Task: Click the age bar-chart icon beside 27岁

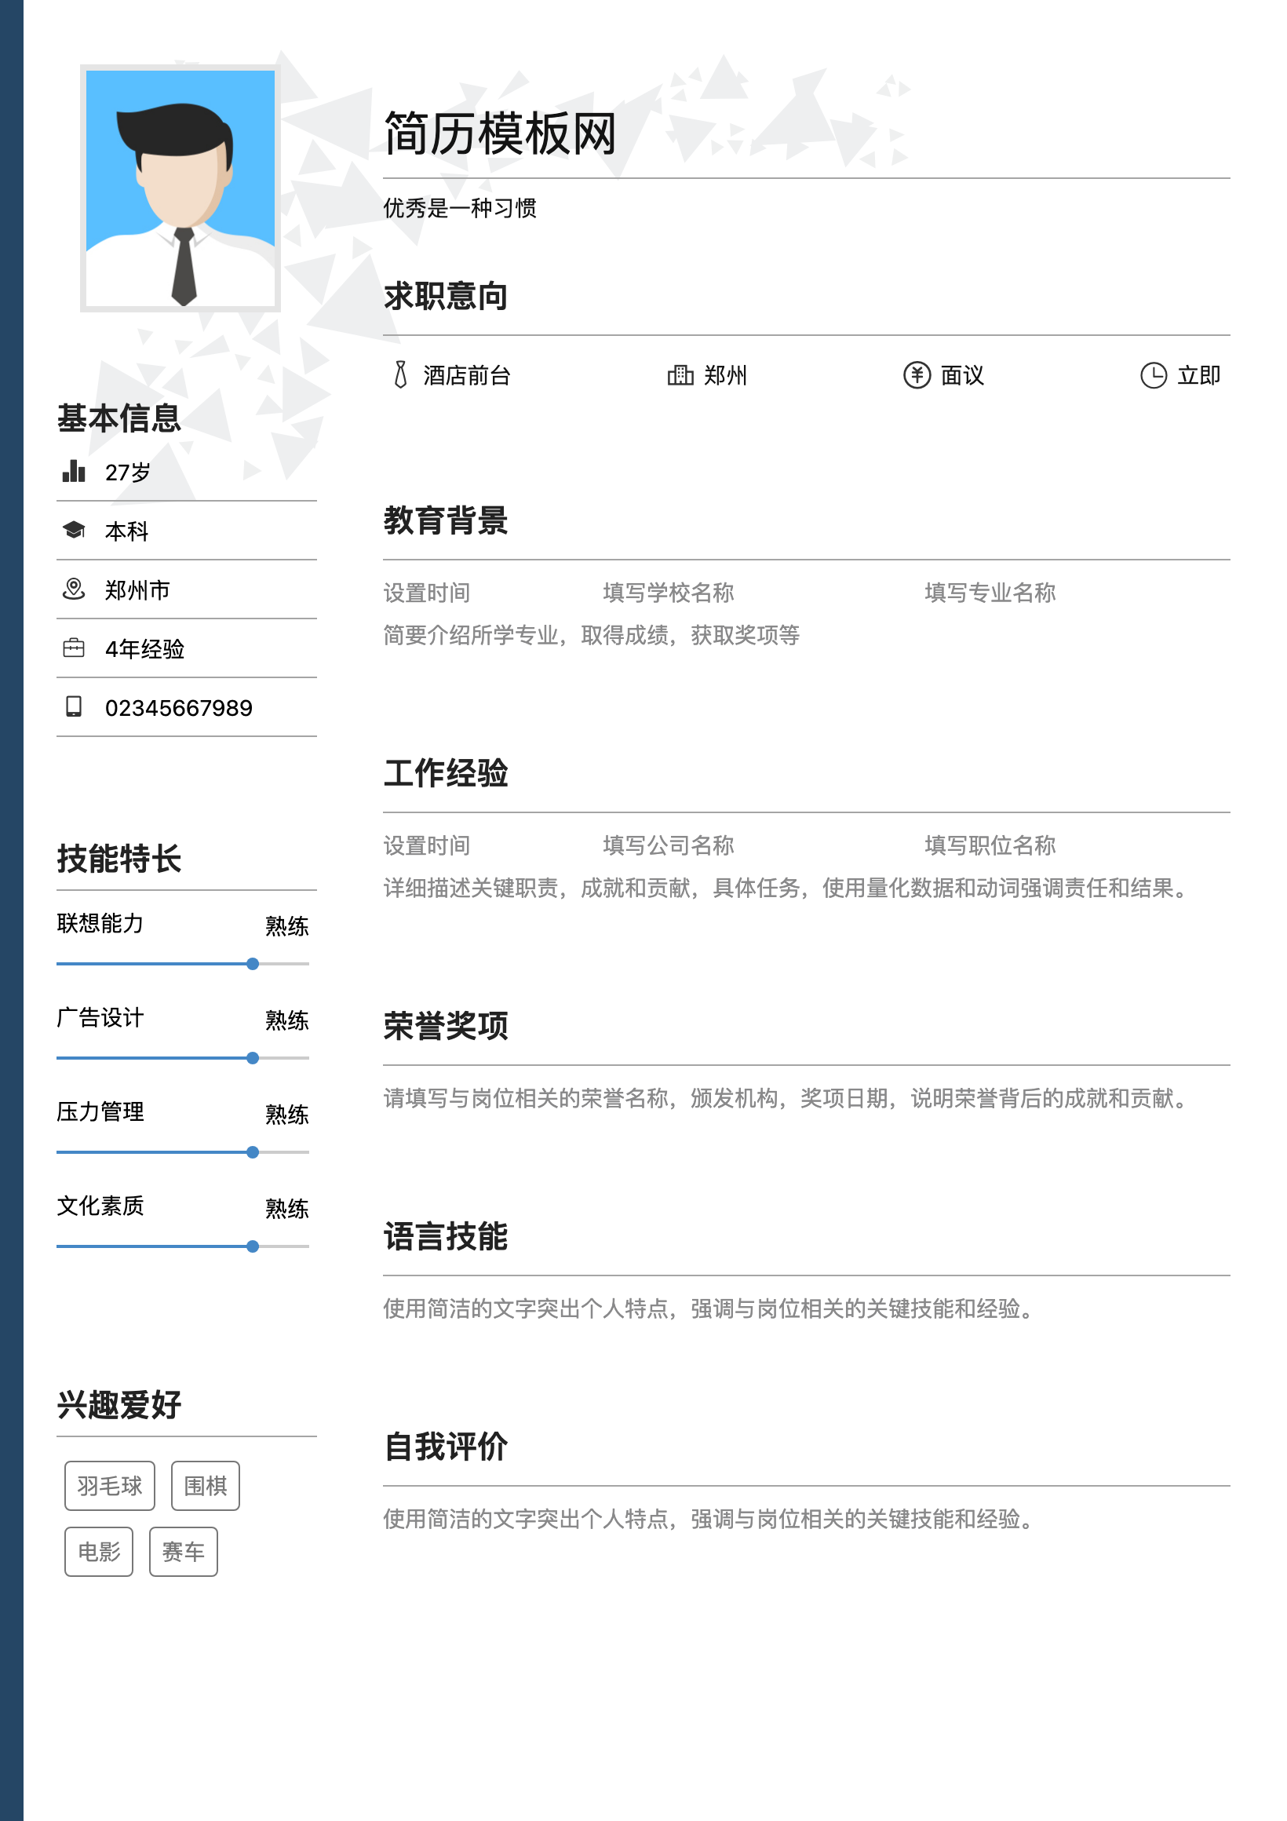Action: pos(74,471)
